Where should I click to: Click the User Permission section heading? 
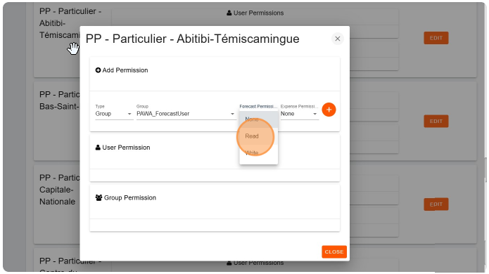coord(126,148)
